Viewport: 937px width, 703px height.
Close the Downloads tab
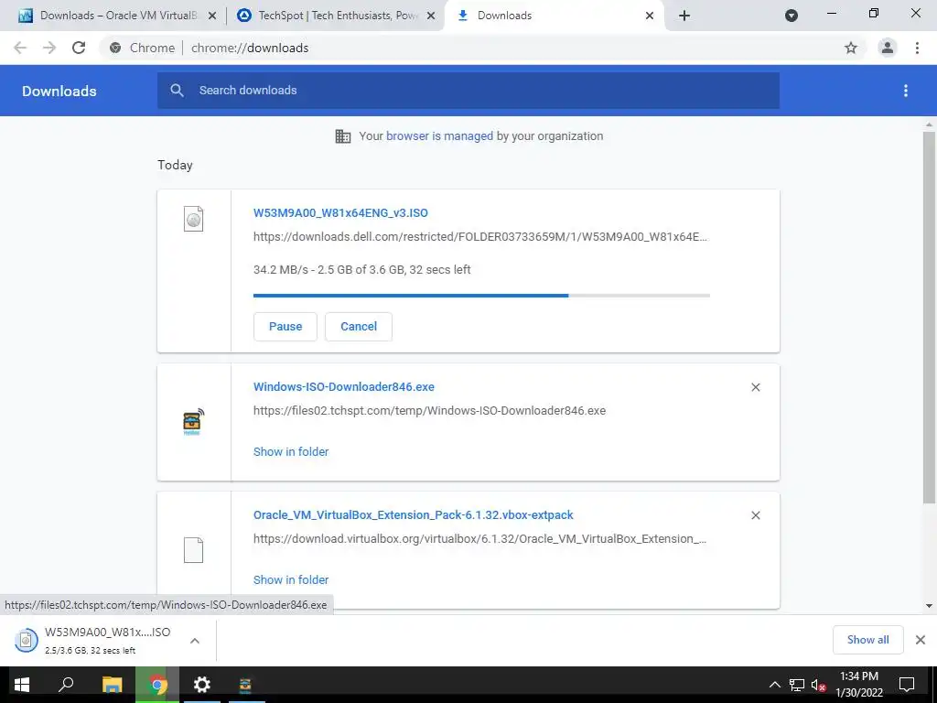tap(650, 16)
